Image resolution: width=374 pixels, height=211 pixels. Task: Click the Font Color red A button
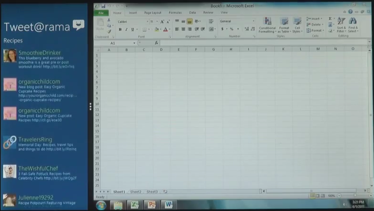click(x=165, y=29)
